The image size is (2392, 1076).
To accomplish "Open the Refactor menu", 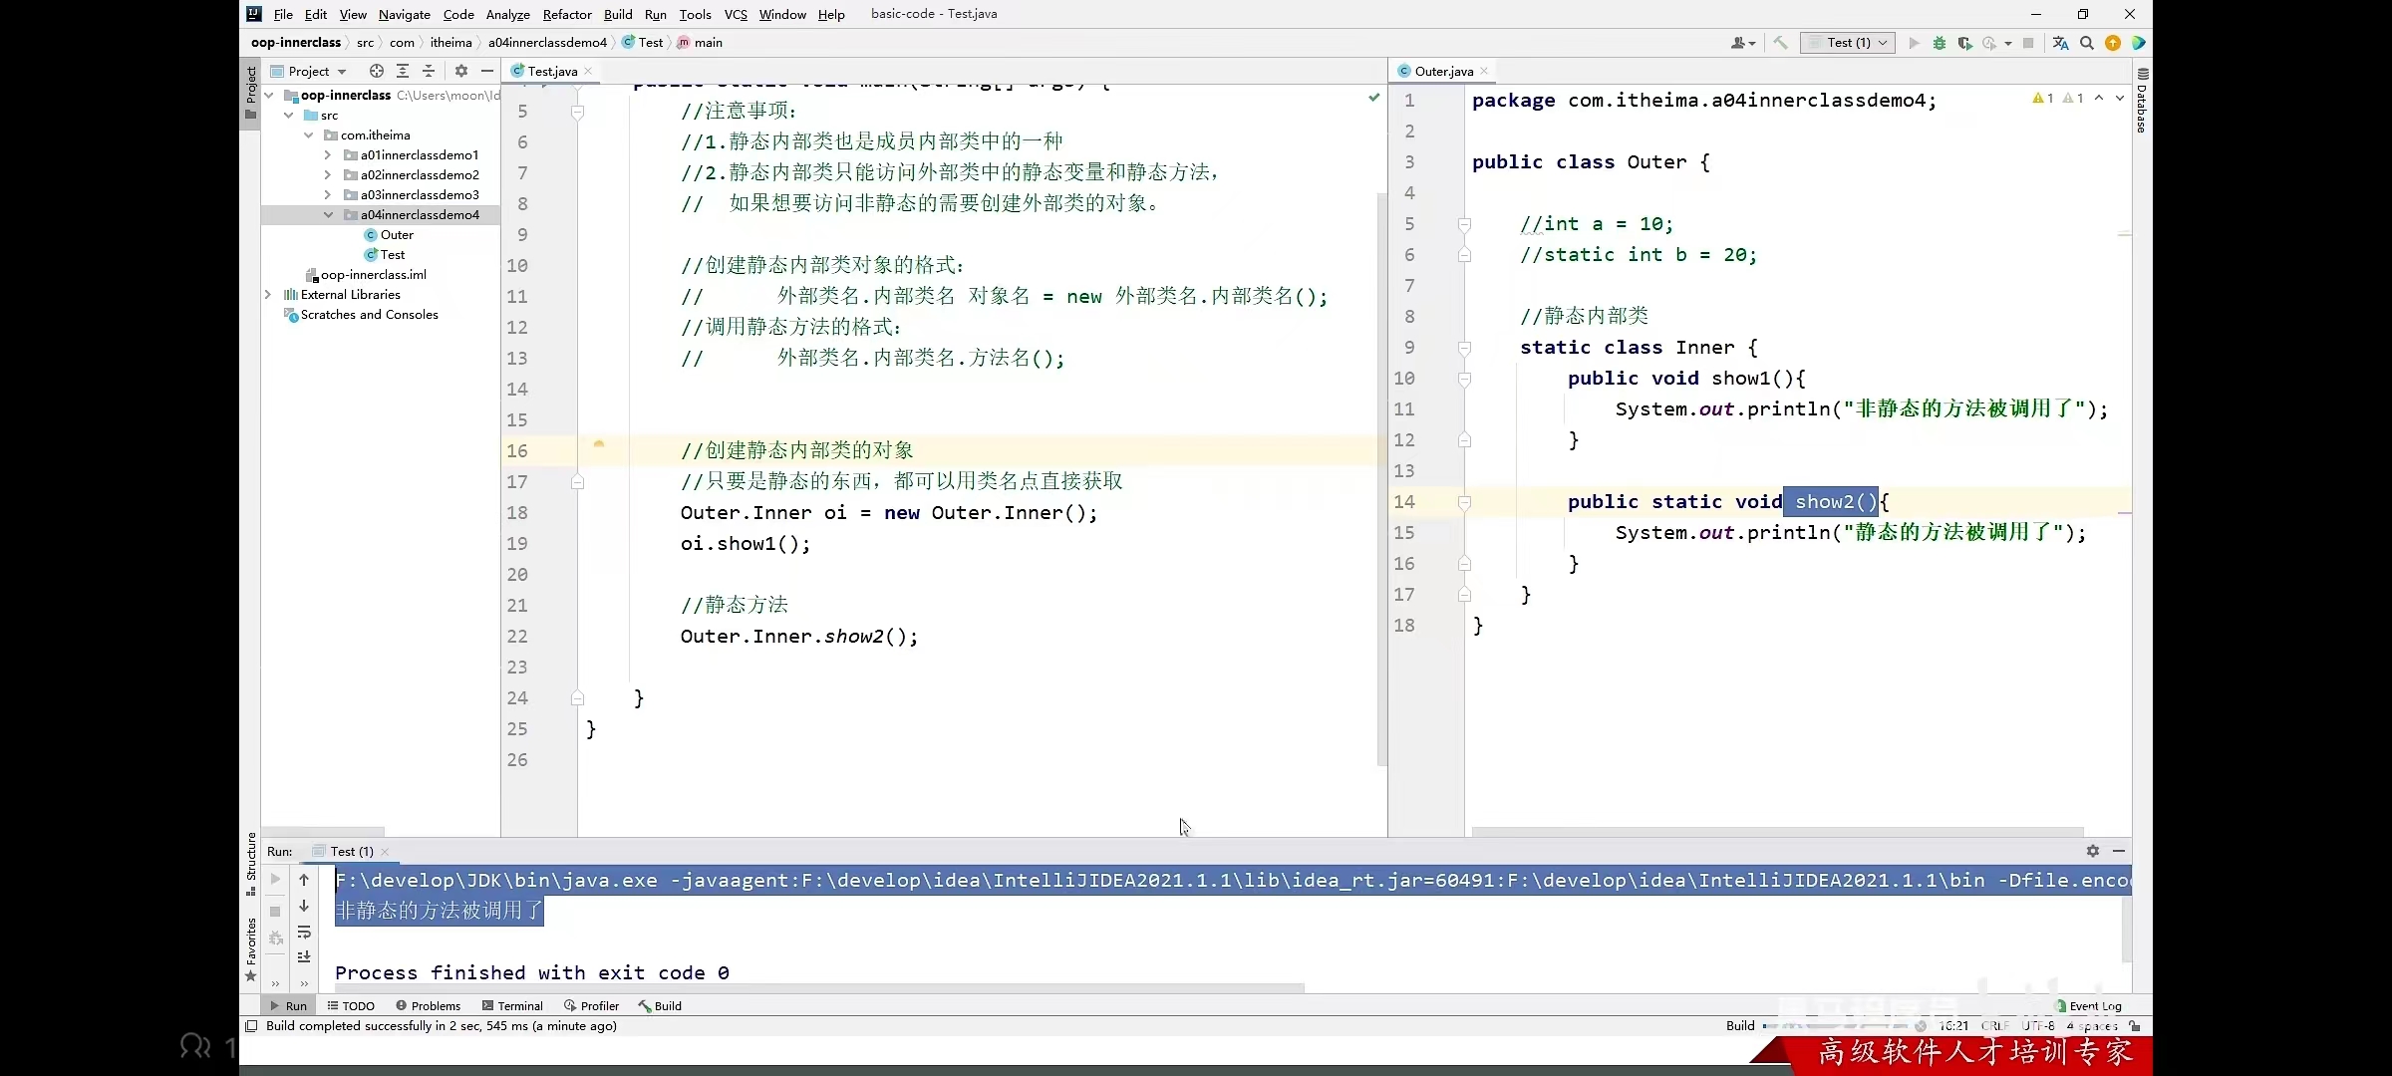I will click(x=566, y=14).
